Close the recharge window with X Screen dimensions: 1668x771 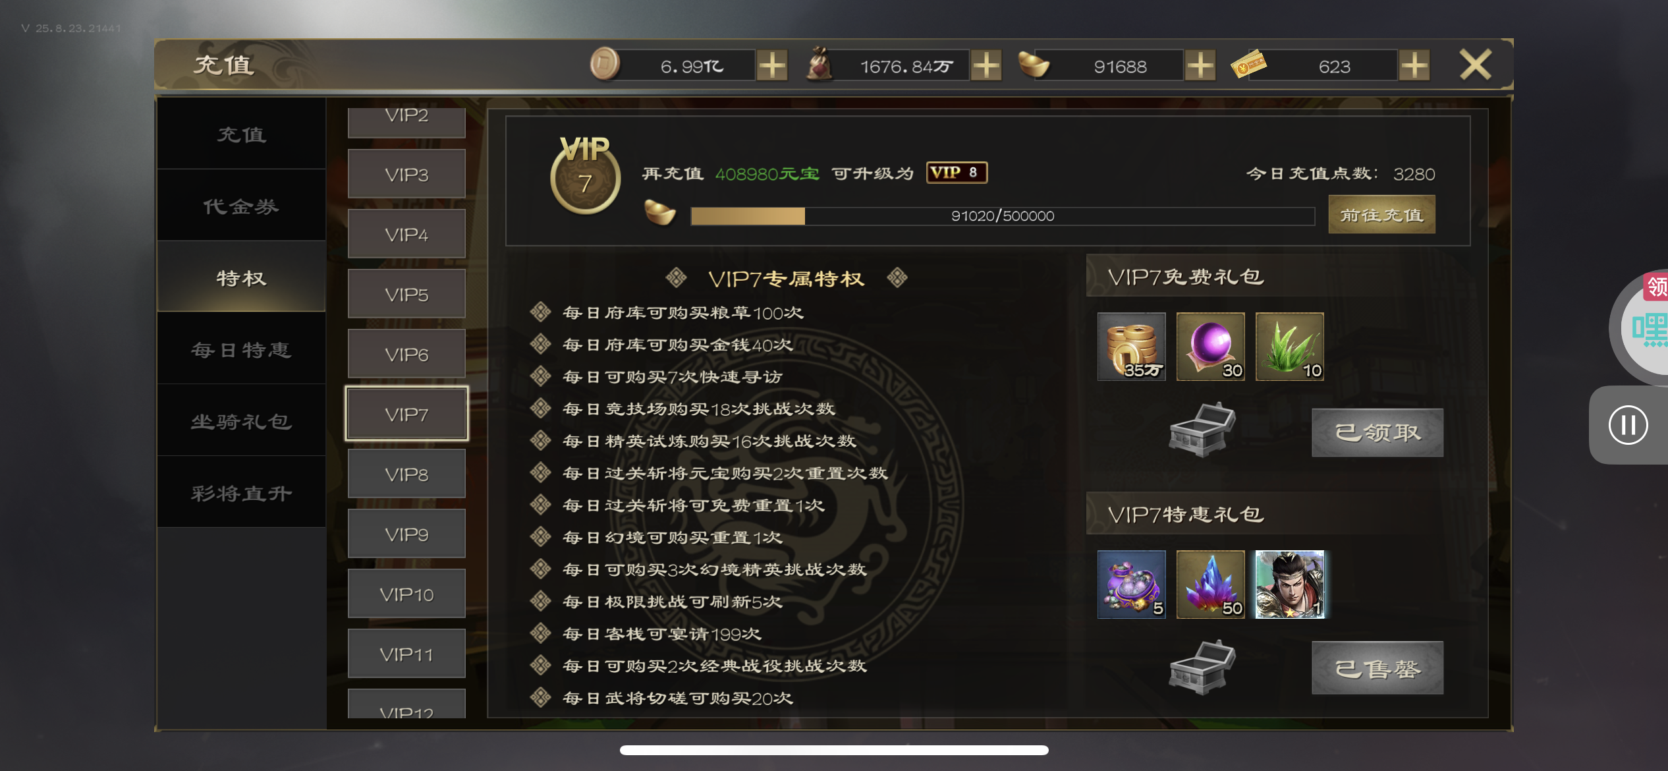1476,65
